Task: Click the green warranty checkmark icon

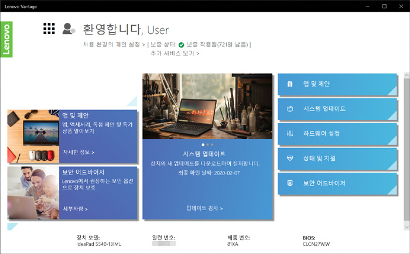Action: point(181,45)
